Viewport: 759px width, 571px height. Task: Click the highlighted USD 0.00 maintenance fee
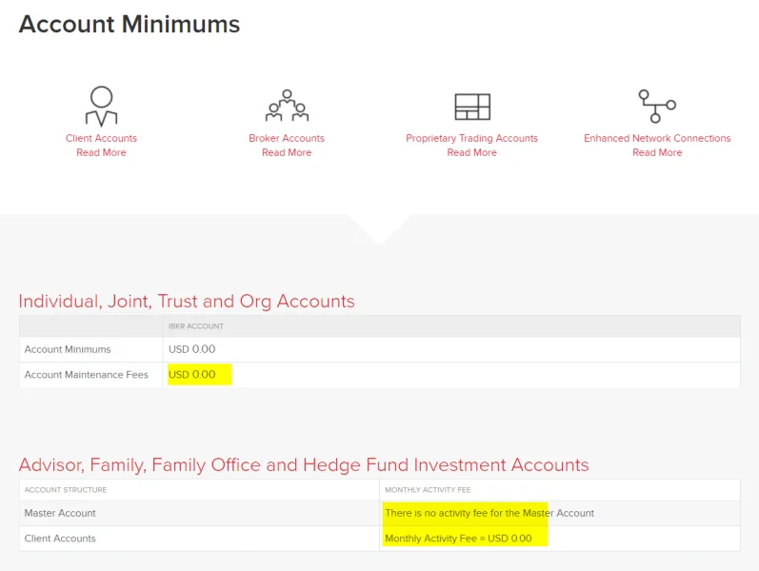192,375
